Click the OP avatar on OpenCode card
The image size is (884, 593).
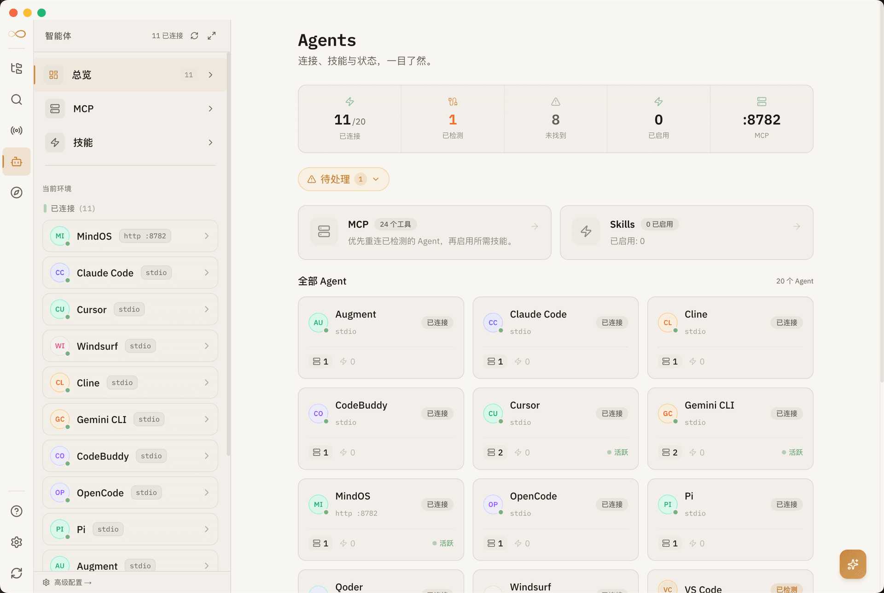[x=493, y=505]
